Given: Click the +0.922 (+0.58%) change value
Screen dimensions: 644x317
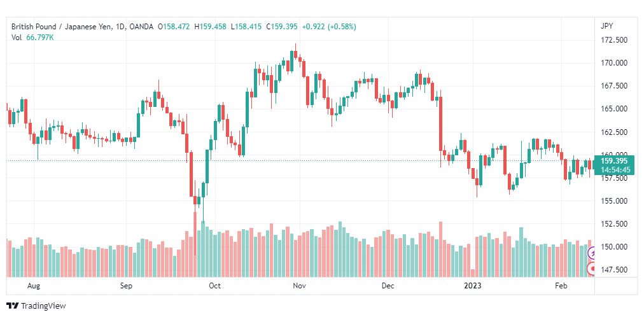Looking at the screenshot, I should tap(329, 27).
